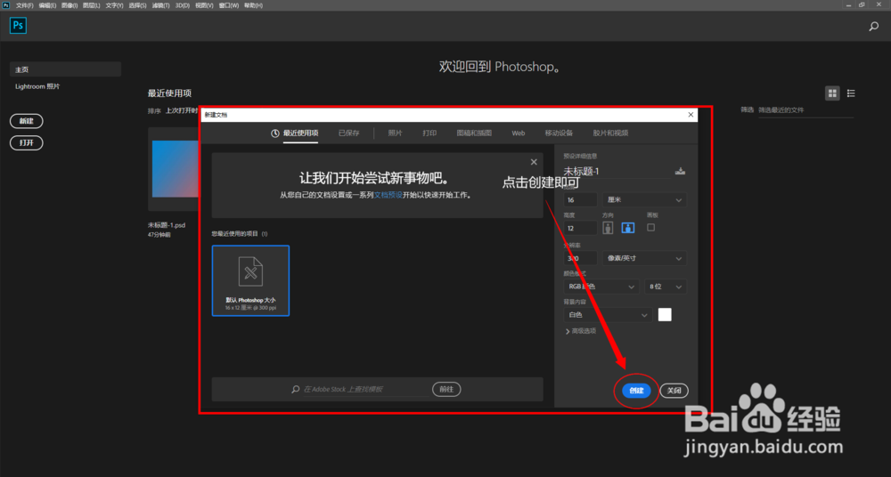
Task: Close the New Document dialog window
Action: coord(691,115)
